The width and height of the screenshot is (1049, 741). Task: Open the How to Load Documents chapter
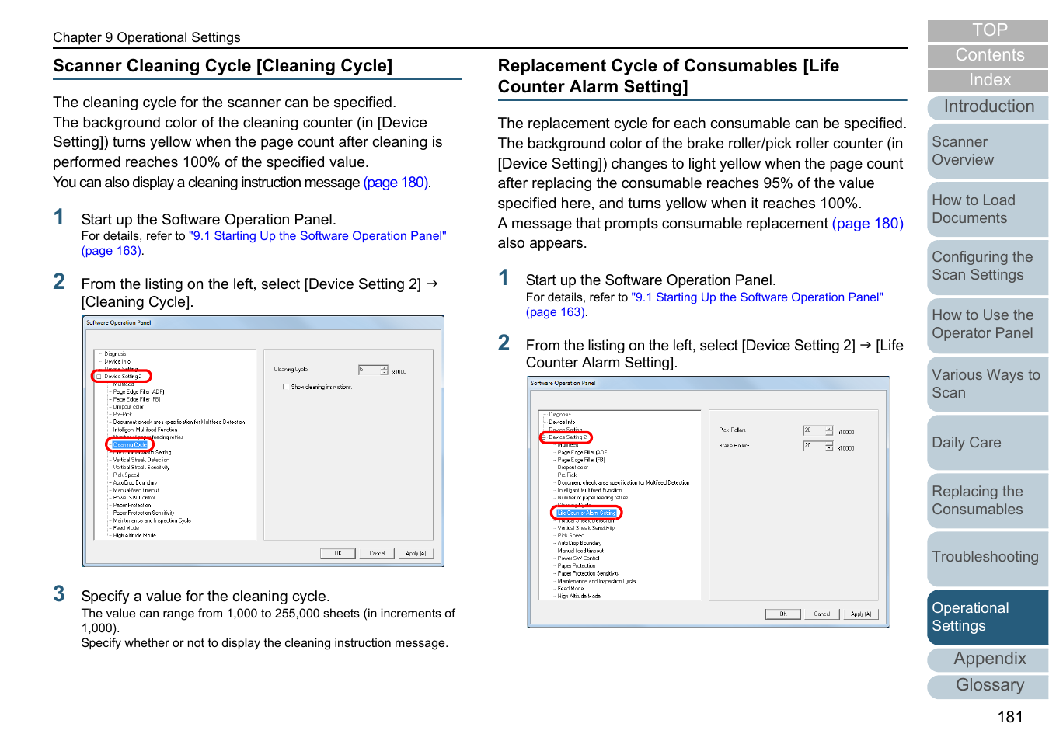(988, 209)
